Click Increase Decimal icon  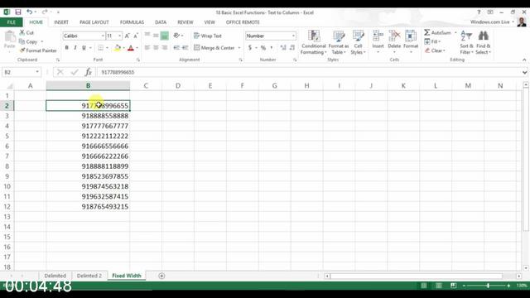tap(283, 48)
